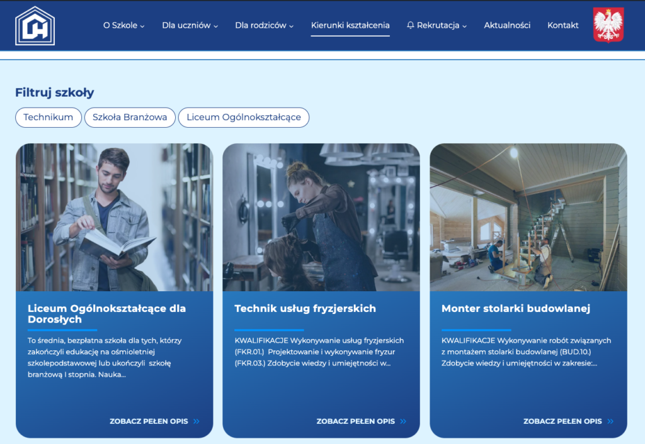Expand the Dla rodziców dropdown menu
Image resolution: width=645 pixels, height=444 pixels.
pyautogui.click(x=264, y=26)
